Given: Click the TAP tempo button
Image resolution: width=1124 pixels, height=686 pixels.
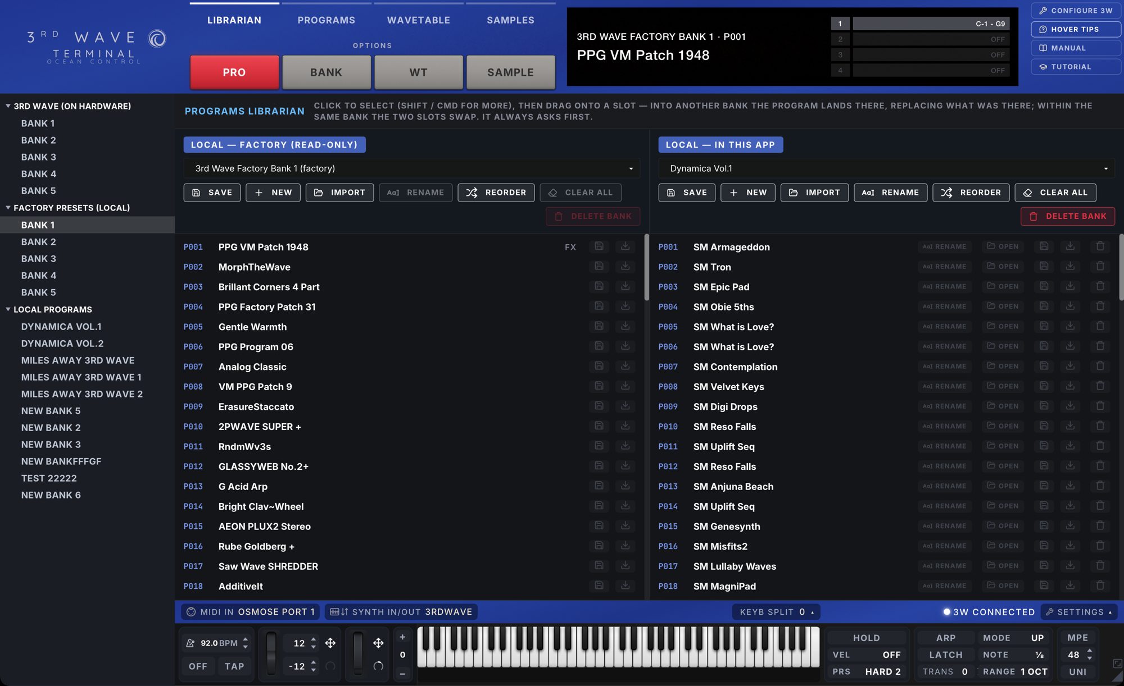Looking at the screenshot, I should click(234, 666).
